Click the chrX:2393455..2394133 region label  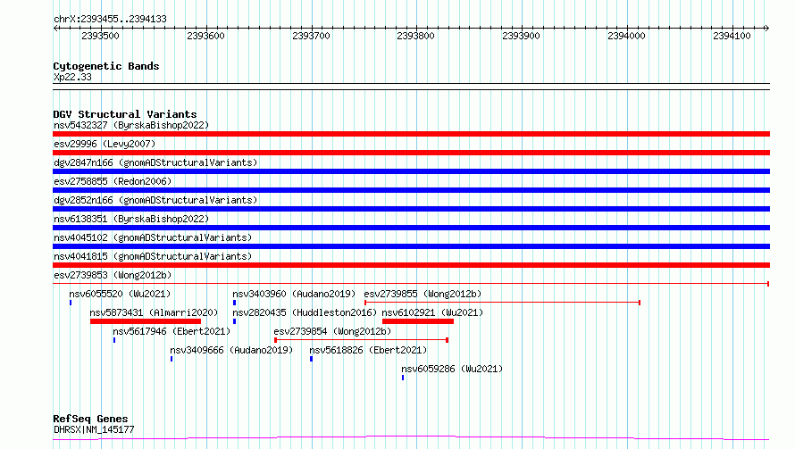click(x=110, y=19)
